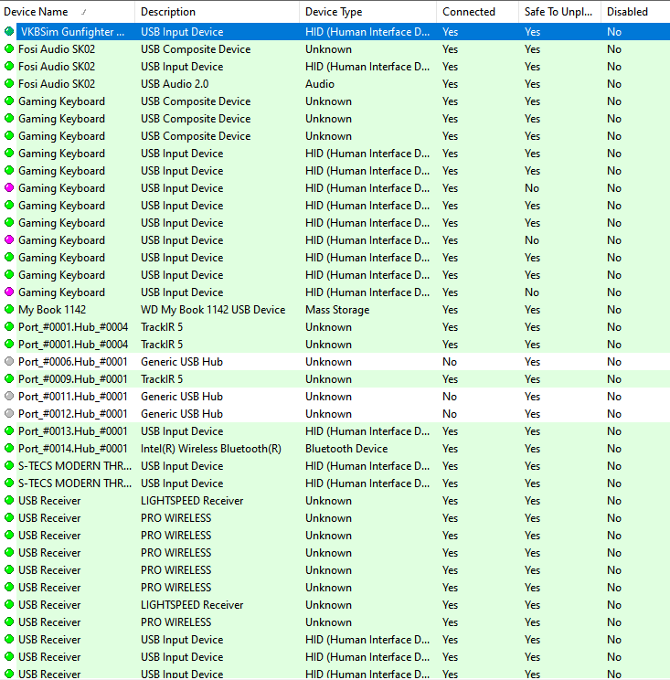Click the green icon beside Port_#0014.Hub_#0001
Screen dimensions: 670x680
9,448
